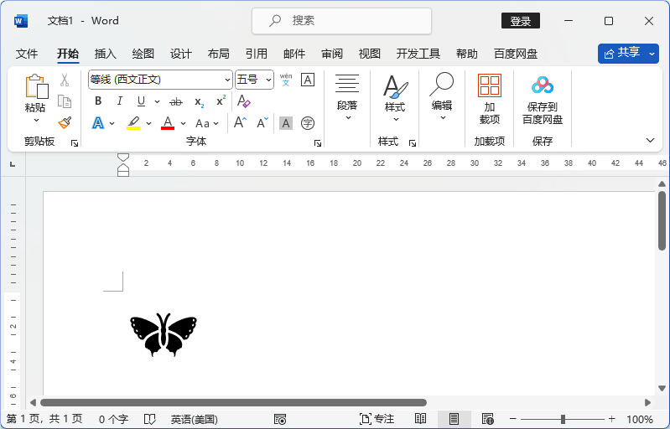Switch to the Insert tab

coord(106,54)
